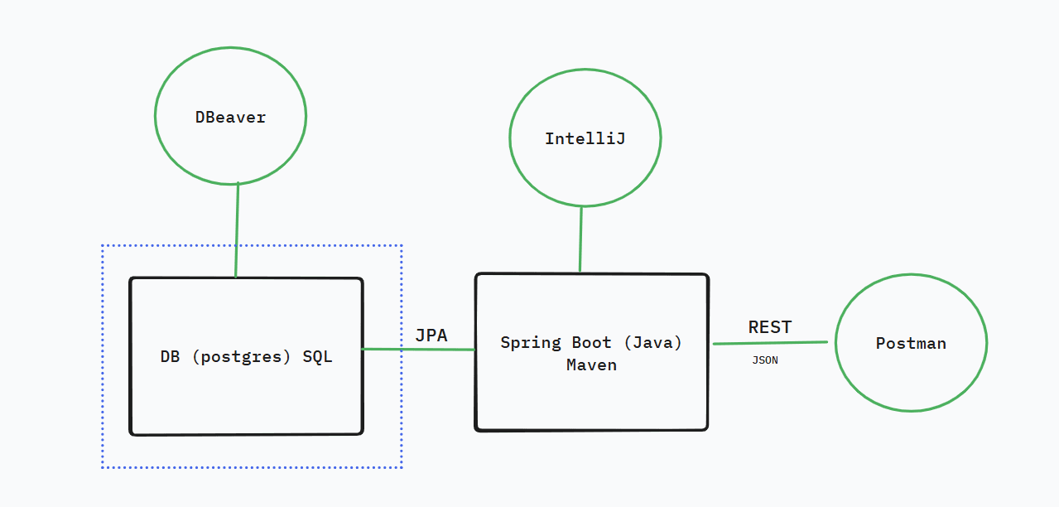Click the Spring Boot (Java) Maven box

tap(591, 352)
